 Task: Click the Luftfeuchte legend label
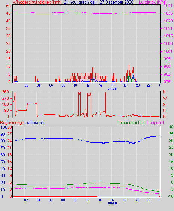tap(35, 123)
